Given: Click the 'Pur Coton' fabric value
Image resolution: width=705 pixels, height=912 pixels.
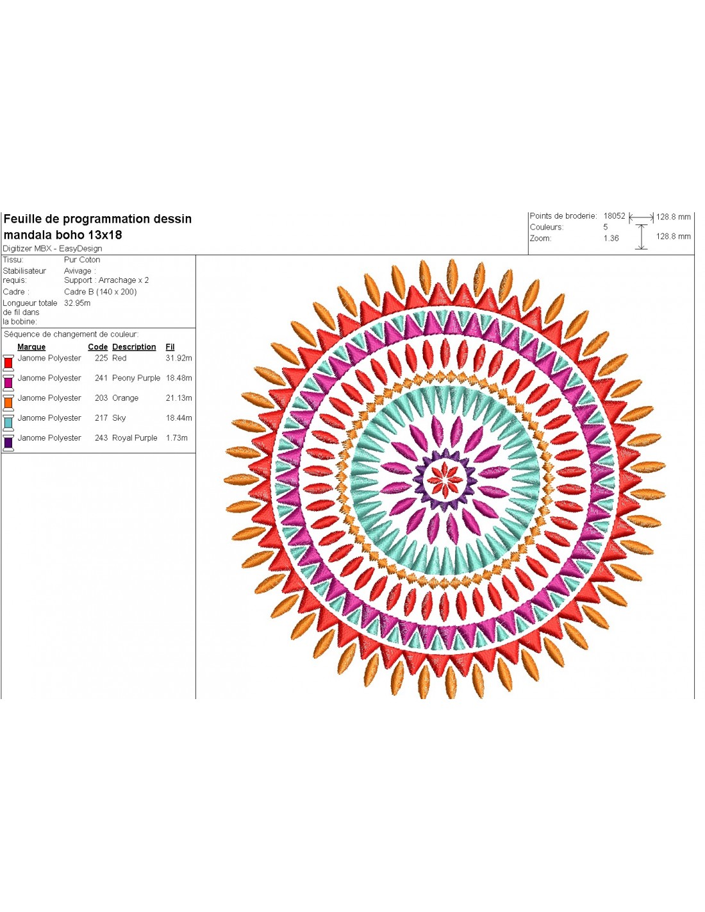Looking at the screenshot, I should click(x=82, y=260).
